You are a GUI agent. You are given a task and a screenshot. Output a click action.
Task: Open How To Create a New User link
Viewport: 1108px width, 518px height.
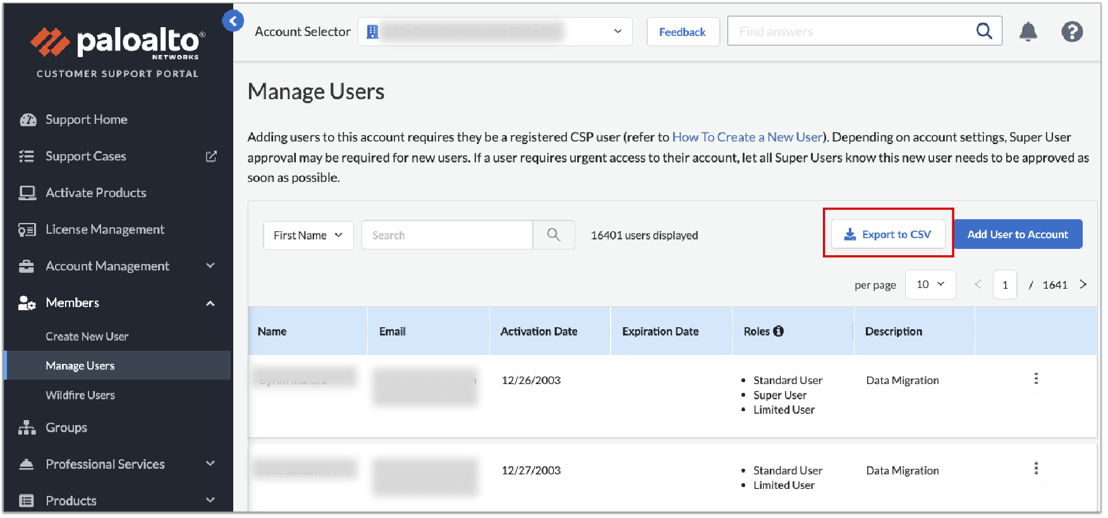point(747,137)
